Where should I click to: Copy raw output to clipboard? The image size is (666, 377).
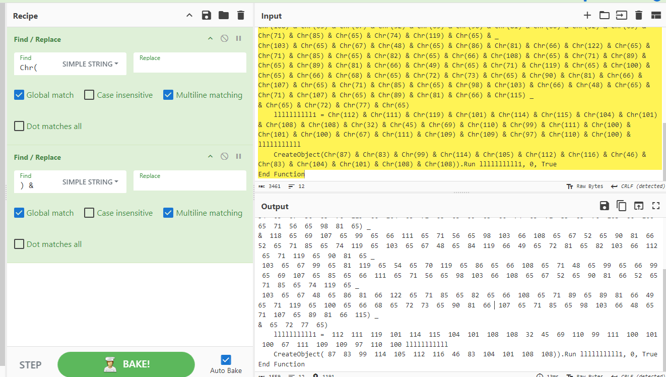pos(622,206)
